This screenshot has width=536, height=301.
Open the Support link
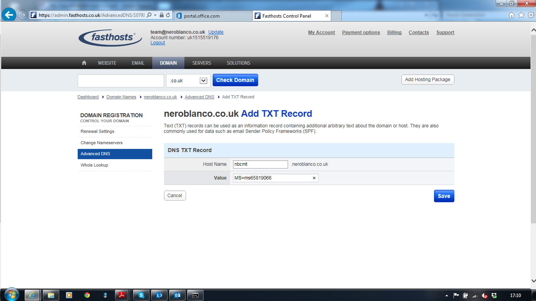tap(445, 33)
